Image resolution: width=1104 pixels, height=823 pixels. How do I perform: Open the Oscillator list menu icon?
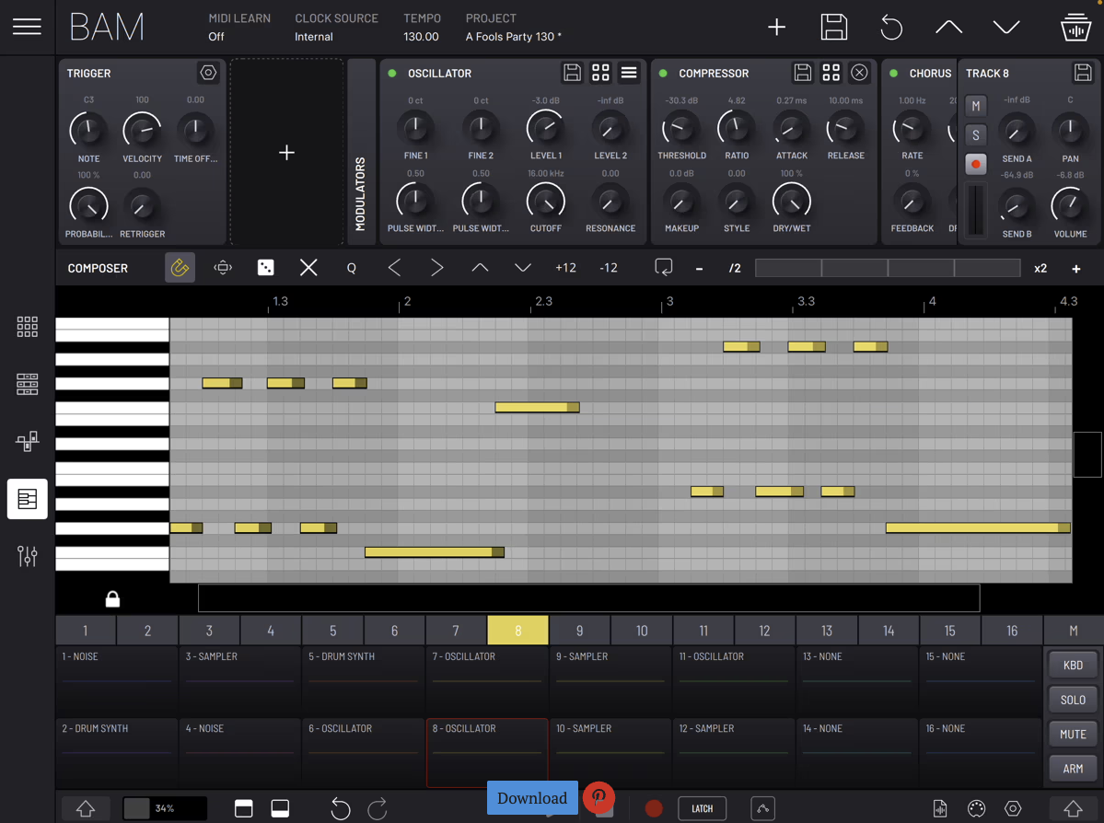[629, 73]
